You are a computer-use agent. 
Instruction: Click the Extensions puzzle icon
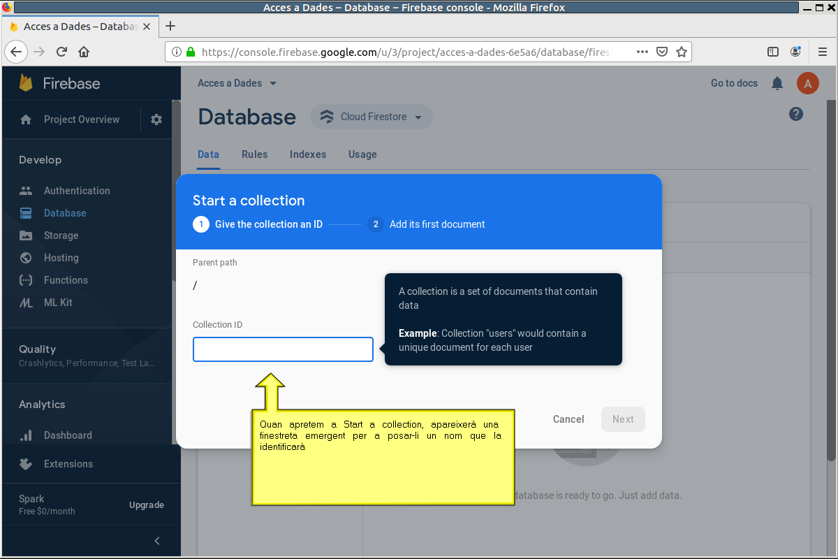26,464
